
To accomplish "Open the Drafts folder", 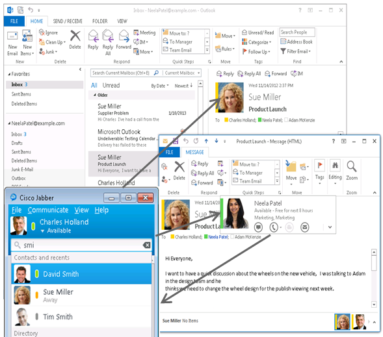I will click(17, 143).
